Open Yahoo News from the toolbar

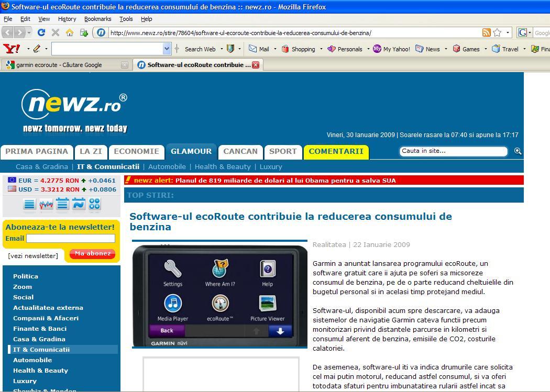coord(427,49)
